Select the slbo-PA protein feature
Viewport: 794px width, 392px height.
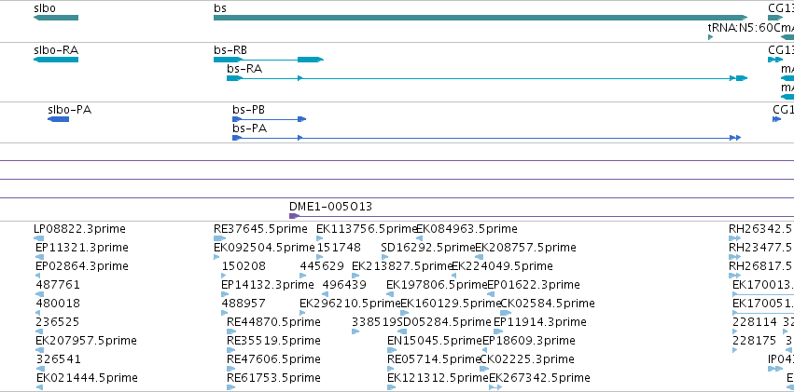[x=58, y=119]
